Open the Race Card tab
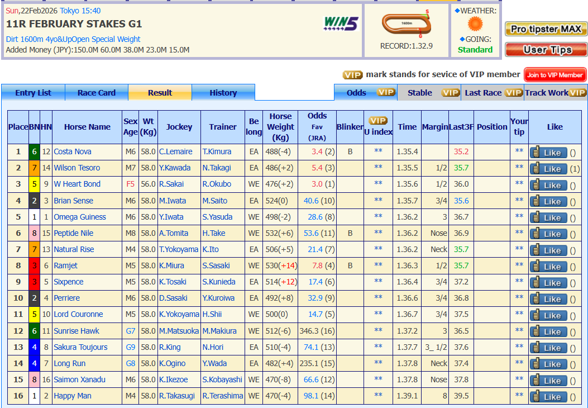The width and height of the screenshot is (588, 408). (x=97, y=93)
